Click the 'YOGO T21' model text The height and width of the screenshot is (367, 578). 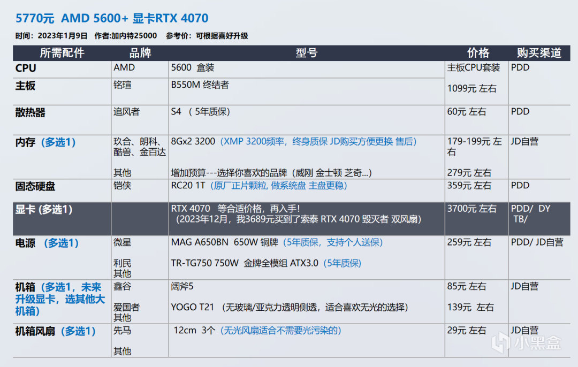[x=193, y=307]
